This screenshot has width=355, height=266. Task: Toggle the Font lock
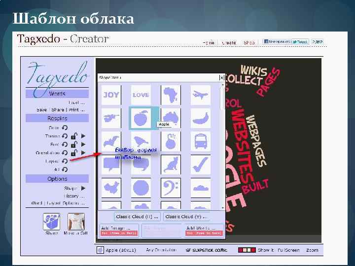(x=74, y=144)
